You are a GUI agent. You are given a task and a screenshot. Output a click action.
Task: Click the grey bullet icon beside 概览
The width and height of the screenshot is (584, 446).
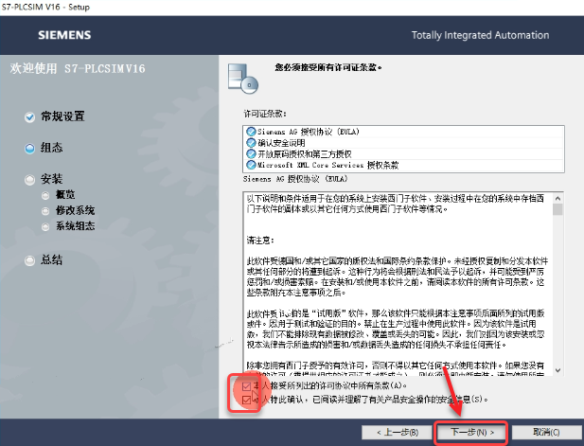pyautogui.click(x=45, y=195)
